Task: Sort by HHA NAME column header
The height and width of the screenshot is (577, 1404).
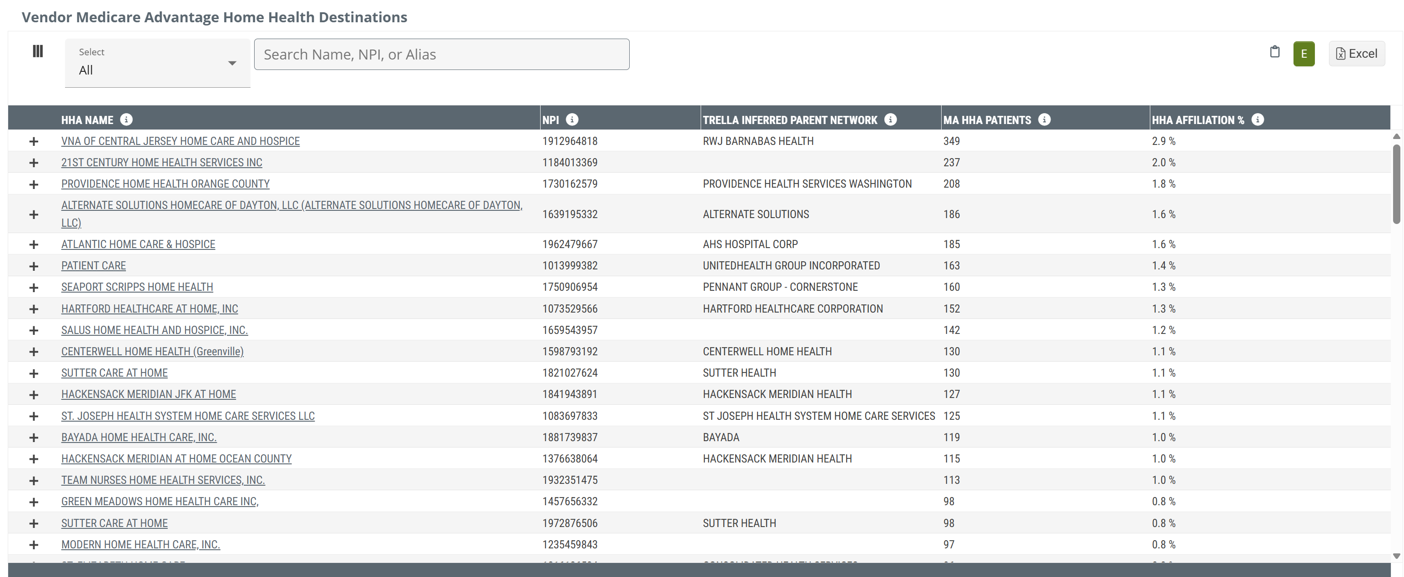Action: (87, 120)
